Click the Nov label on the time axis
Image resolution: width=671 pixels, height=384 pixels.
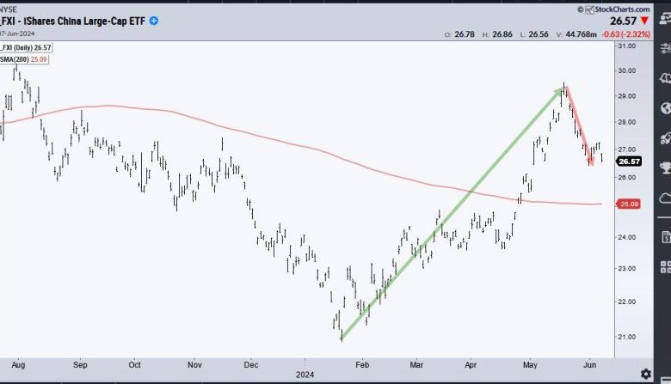point(194,365)
